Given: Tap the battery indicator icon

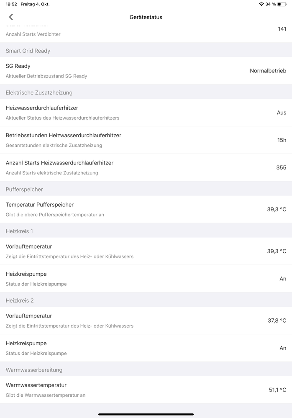Looking at the screenshot, I should (x=282, y=4).
